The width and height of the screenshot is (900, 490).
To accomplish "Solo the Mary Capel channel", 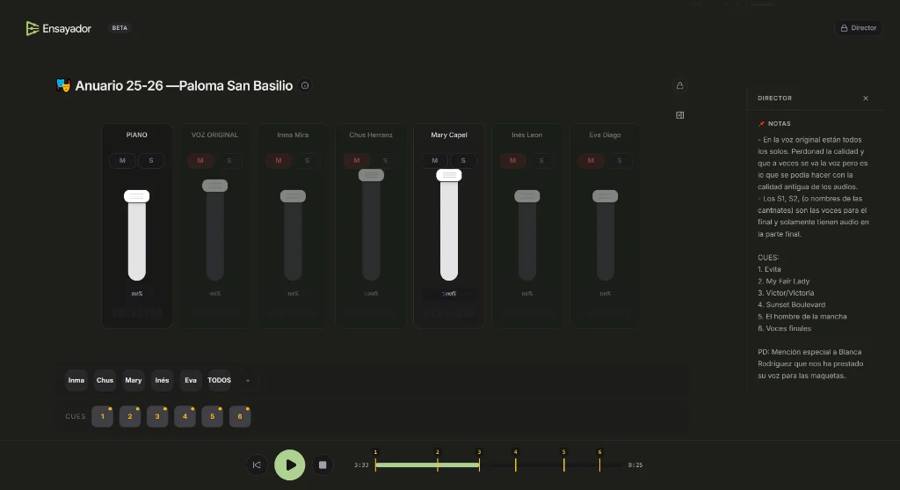I will pyautogui.click(x=463, y=161).
